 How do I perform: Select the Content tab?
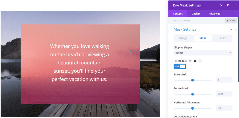pyautogui.click(x=178, y=14)
